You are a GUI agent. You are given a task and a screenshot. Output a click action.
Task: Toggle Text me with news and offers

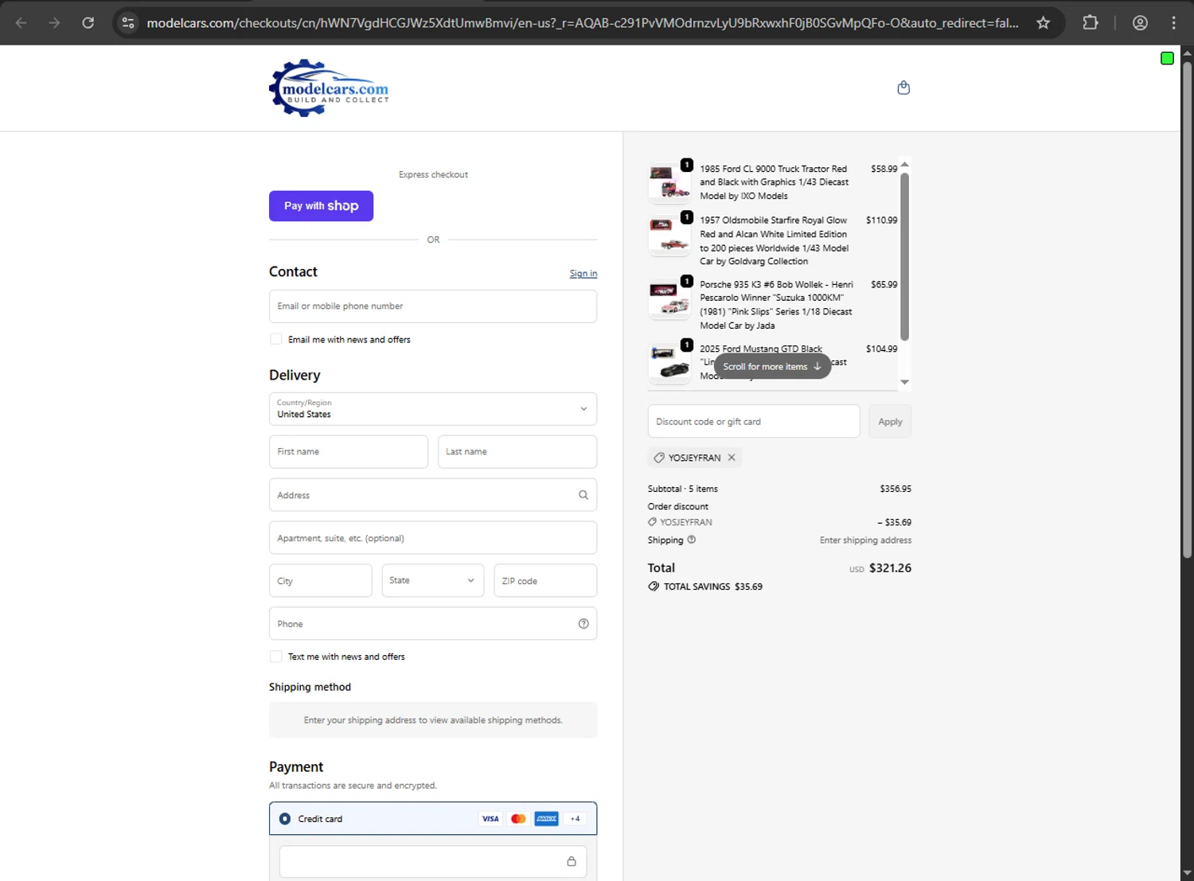pos(276,657)
